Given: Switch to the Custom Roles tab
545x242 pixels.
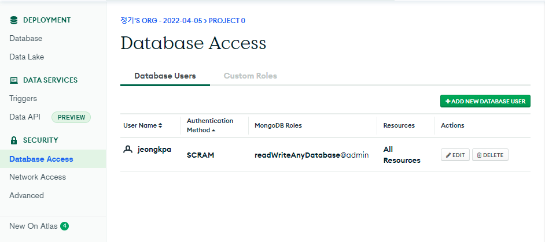Looking at the screenshot, I should [x=251, y=76].
